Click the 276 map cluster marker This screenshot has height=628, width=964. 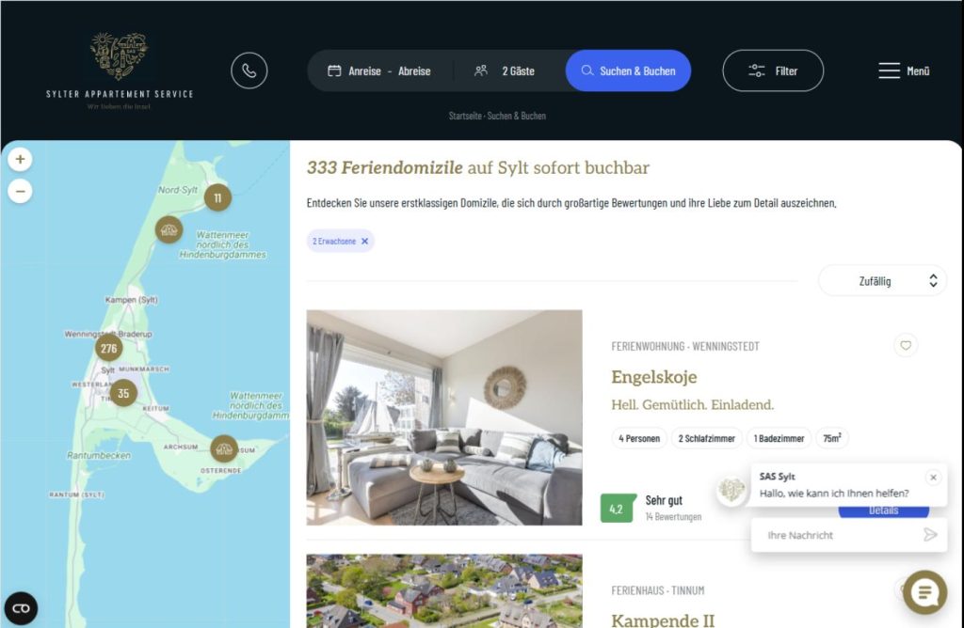[x=109, y=348]
